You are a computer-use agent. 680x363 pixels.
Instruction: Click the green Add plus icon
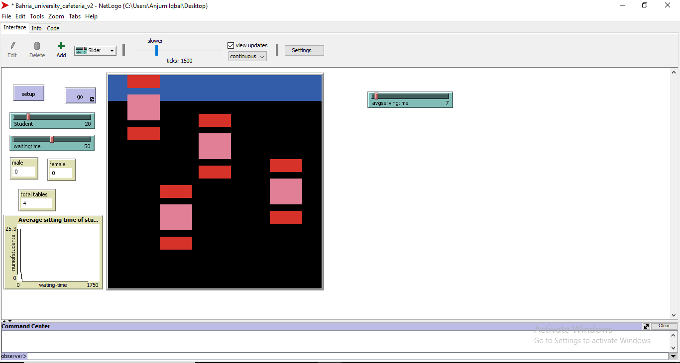61,46
